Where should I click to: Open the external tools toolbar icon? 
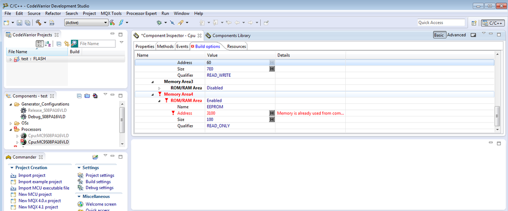[x=182, y=23]
